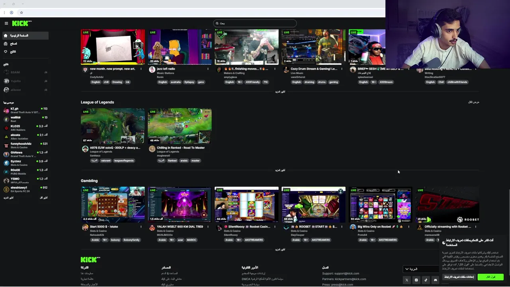The image size is (510, 287).
Task: Click the '420Friendly' tag
Action: click(x=252, y=82)
